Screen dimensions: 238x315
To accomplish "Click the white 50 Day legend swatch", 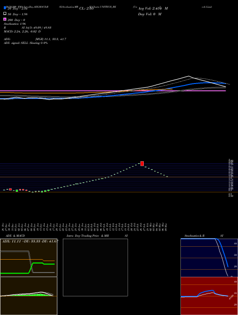I will click(x=5, y=13).
